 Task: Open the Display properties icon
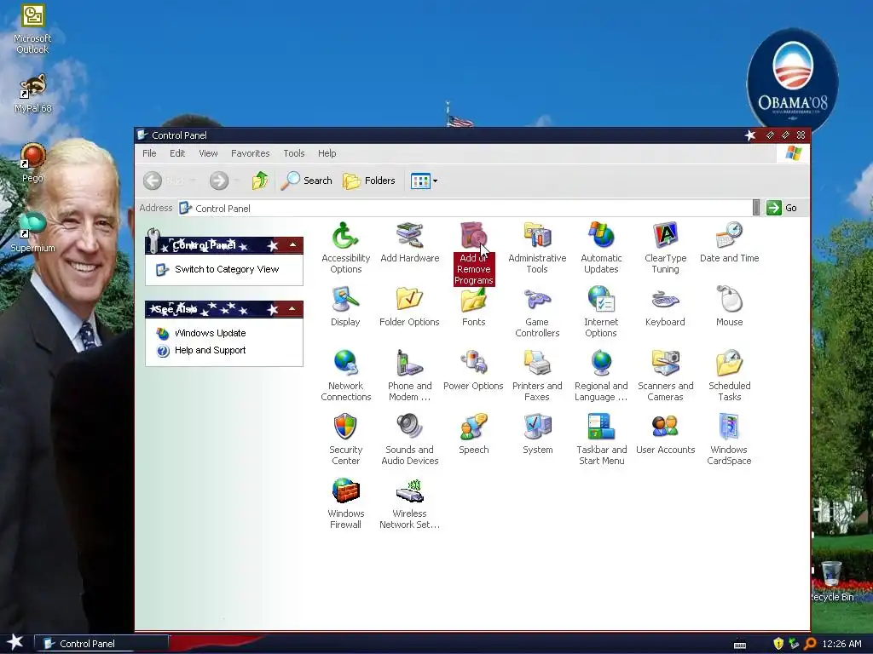coord(345,307)
